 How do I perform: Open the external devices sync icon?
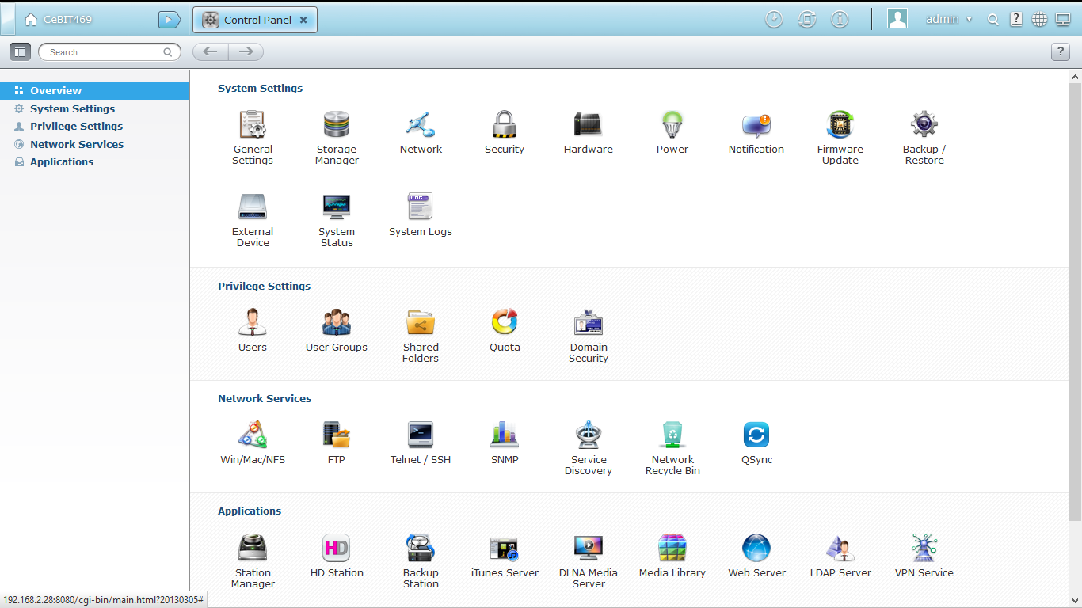[x=807, y=20]
